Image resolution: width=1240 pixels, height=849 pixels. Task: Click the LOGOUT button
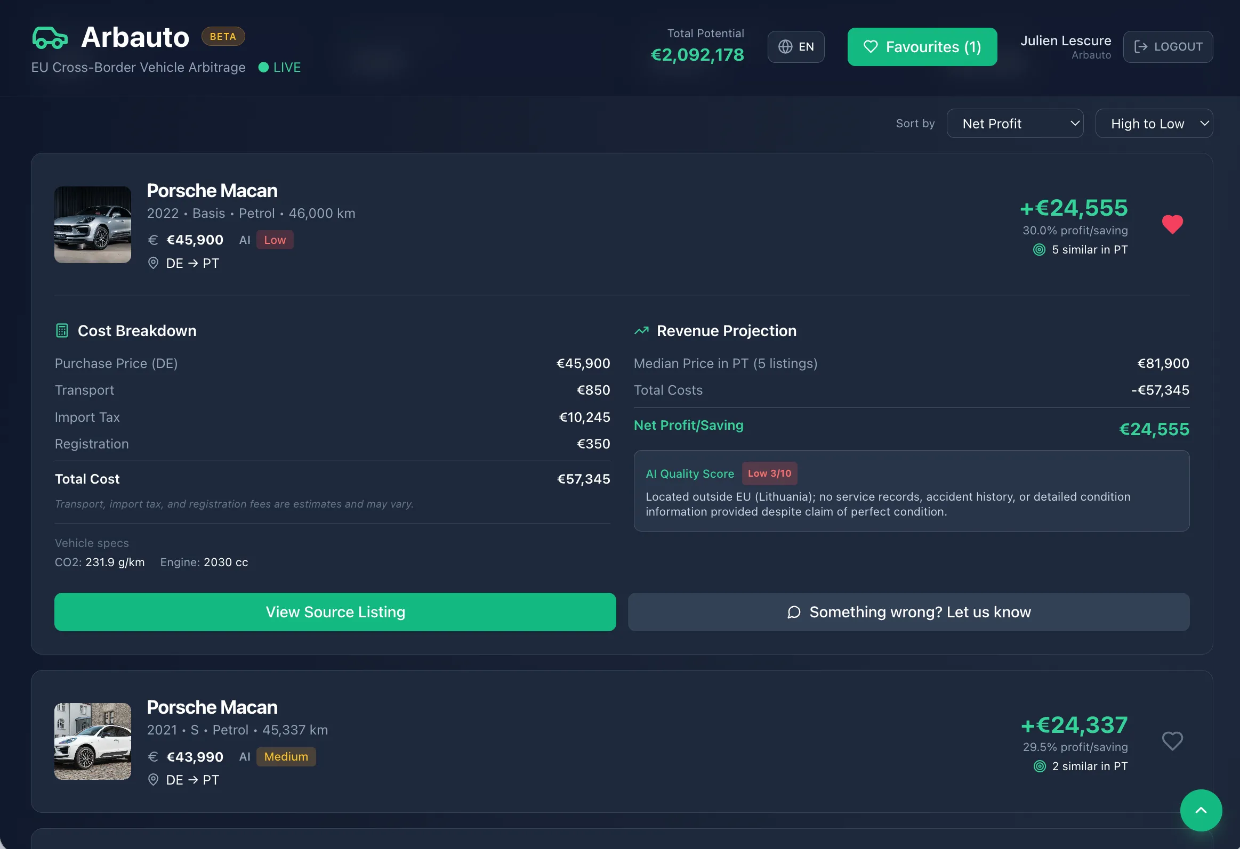[x=1168, y=47]
